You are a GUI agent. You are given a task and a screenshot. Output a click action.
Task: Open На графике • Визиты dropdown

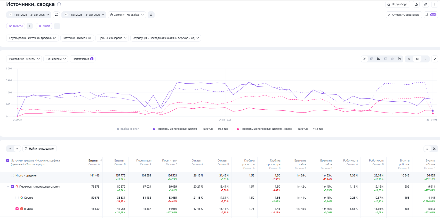(x=24, y=59)
